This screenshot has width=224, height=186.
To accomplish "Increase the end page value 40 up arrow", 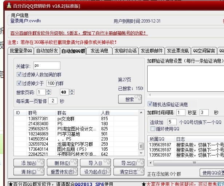I will pos(72,91).
